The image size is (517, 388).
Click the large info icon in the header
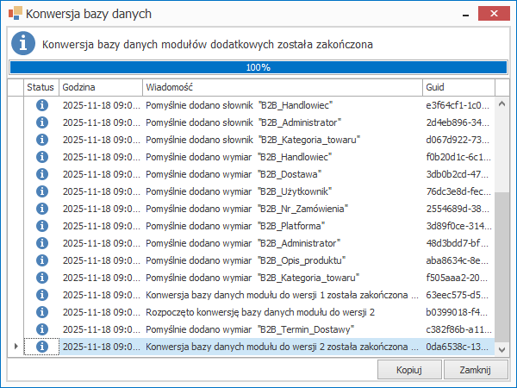22,44
